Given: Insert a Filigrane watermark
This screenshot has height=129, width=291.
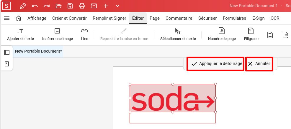Looking at the screenshot, I should [251, 34].
